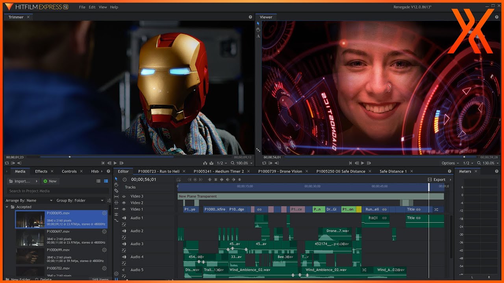Open the View menu
The image size is (504, 283).
[103, 7]
